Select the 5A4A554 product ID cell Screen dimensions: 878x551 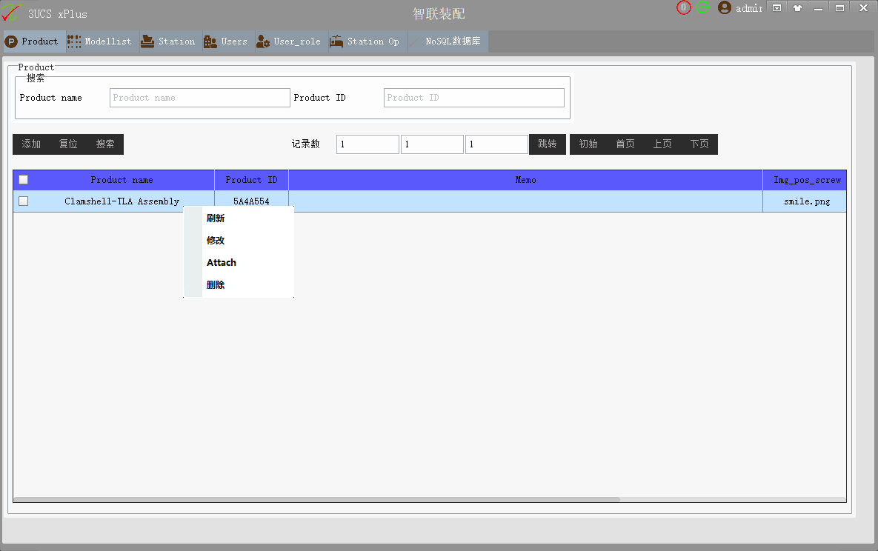[x=251, y=201]
